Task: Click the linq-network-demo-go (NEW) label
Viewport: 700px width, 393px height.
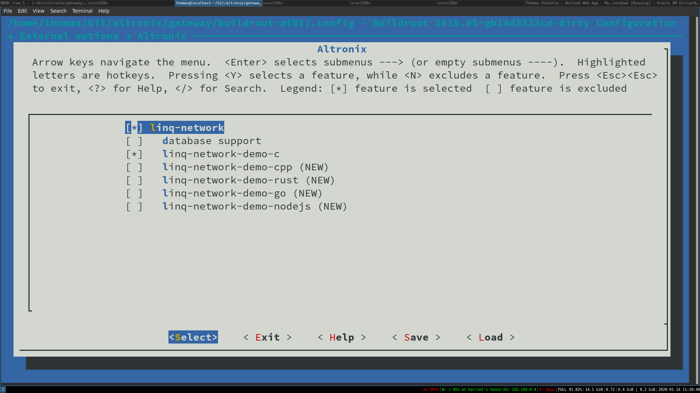Action: pos(242,193)
